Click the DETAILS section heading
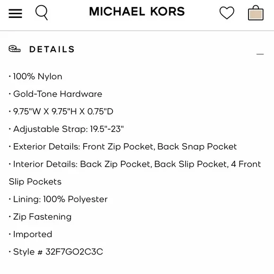The width and height of the screenshot is (274, 274). point(52,49)
